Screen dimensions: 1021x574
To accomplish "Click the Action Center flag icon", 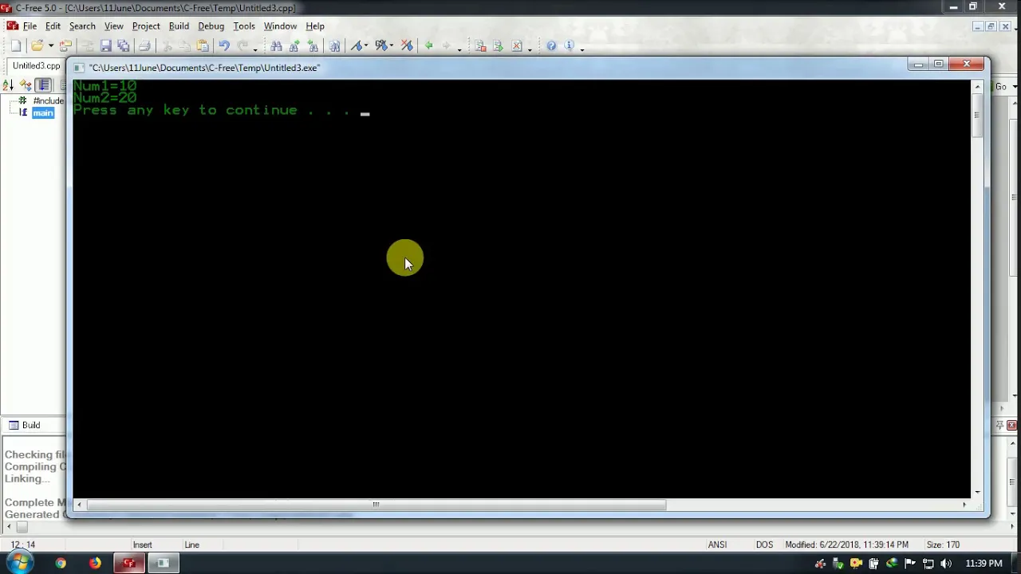I will (910, 564).
